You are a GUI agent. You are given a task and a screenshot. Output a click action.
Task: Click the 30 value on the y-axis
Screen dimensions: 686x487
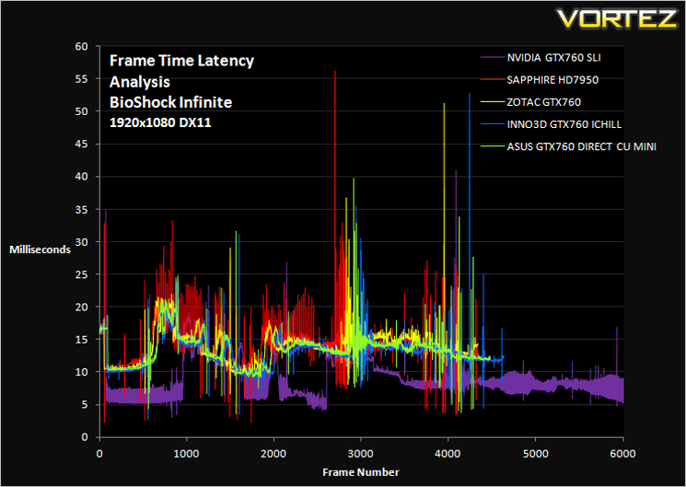[82, 241]
